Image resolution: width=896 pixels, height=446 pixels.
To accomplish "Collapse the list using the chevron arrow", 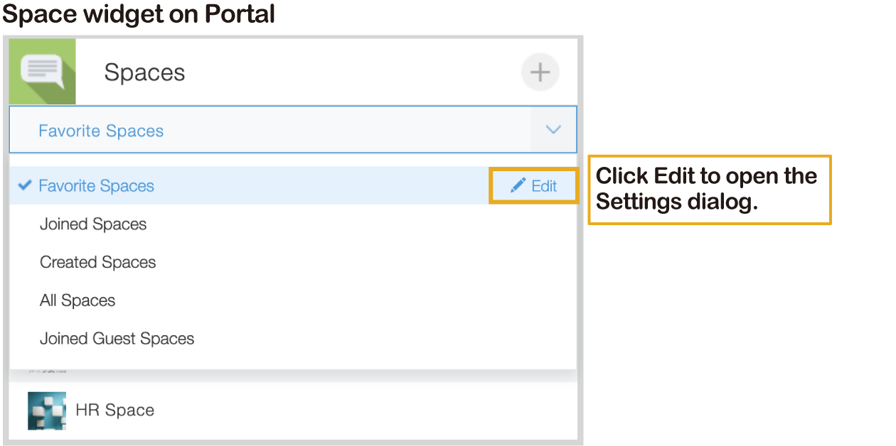I will [x=553, y=130].
